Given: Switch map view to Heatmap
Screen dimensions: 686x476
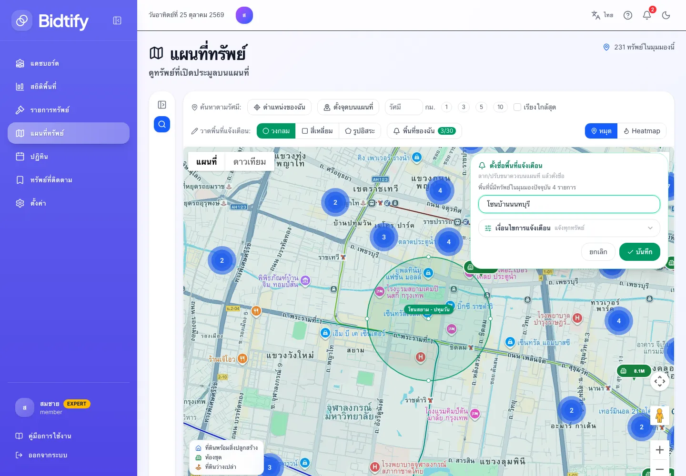Looking at the screenshot, I should [642, 131].
